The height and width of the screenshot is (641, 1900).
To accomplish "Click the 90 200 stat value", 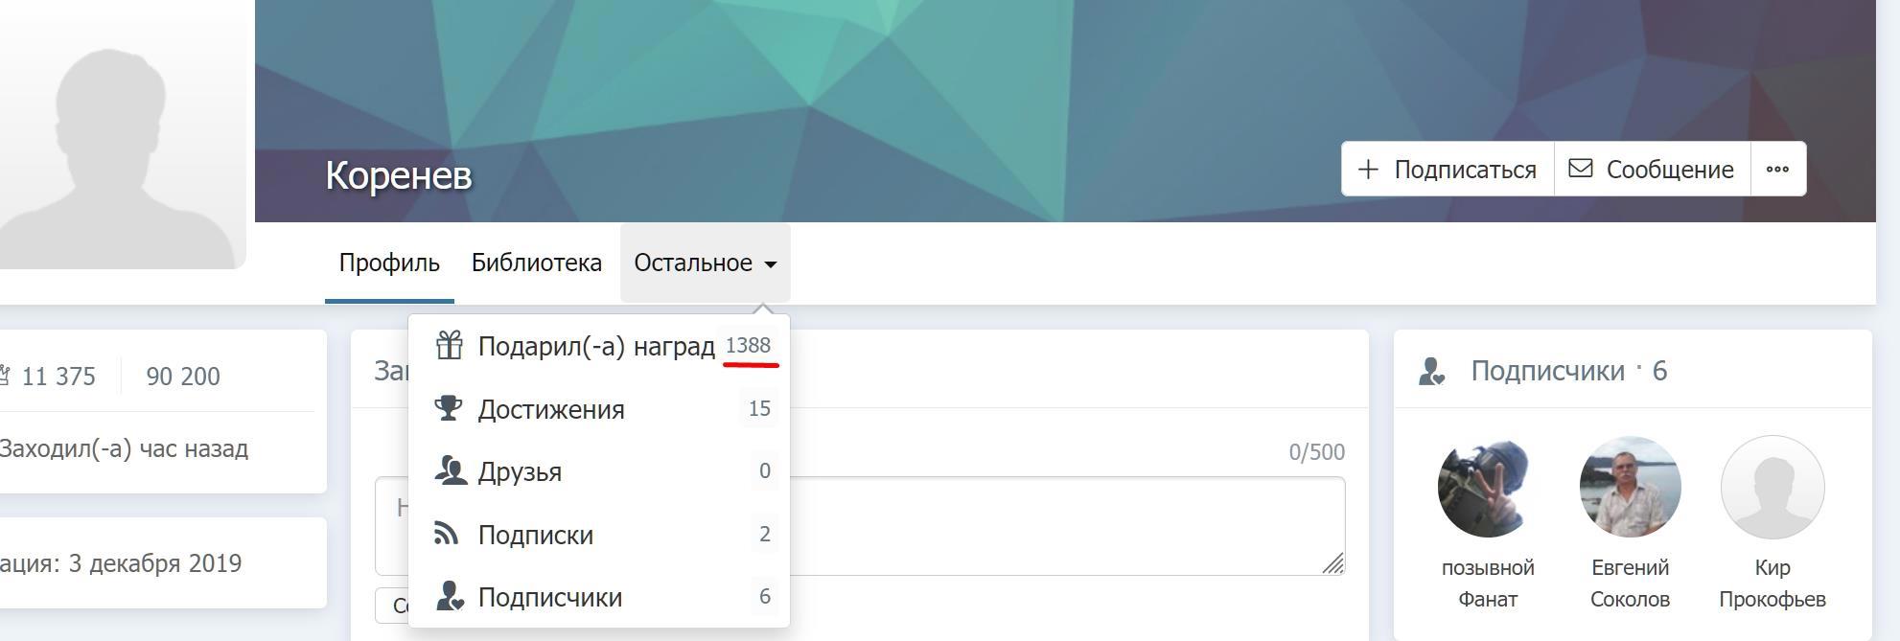I will click(183, 377).
